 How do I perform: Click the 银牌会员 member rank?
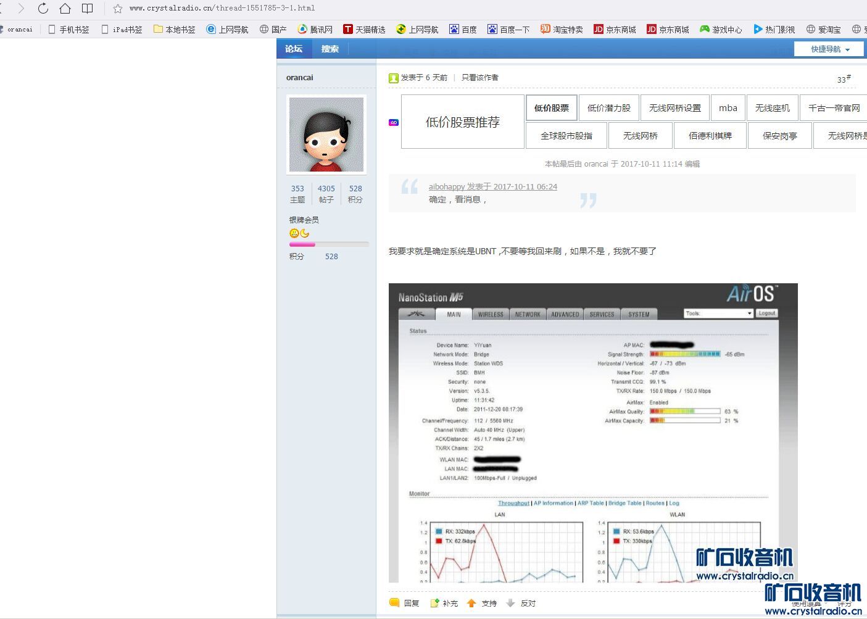pos(304,220)
